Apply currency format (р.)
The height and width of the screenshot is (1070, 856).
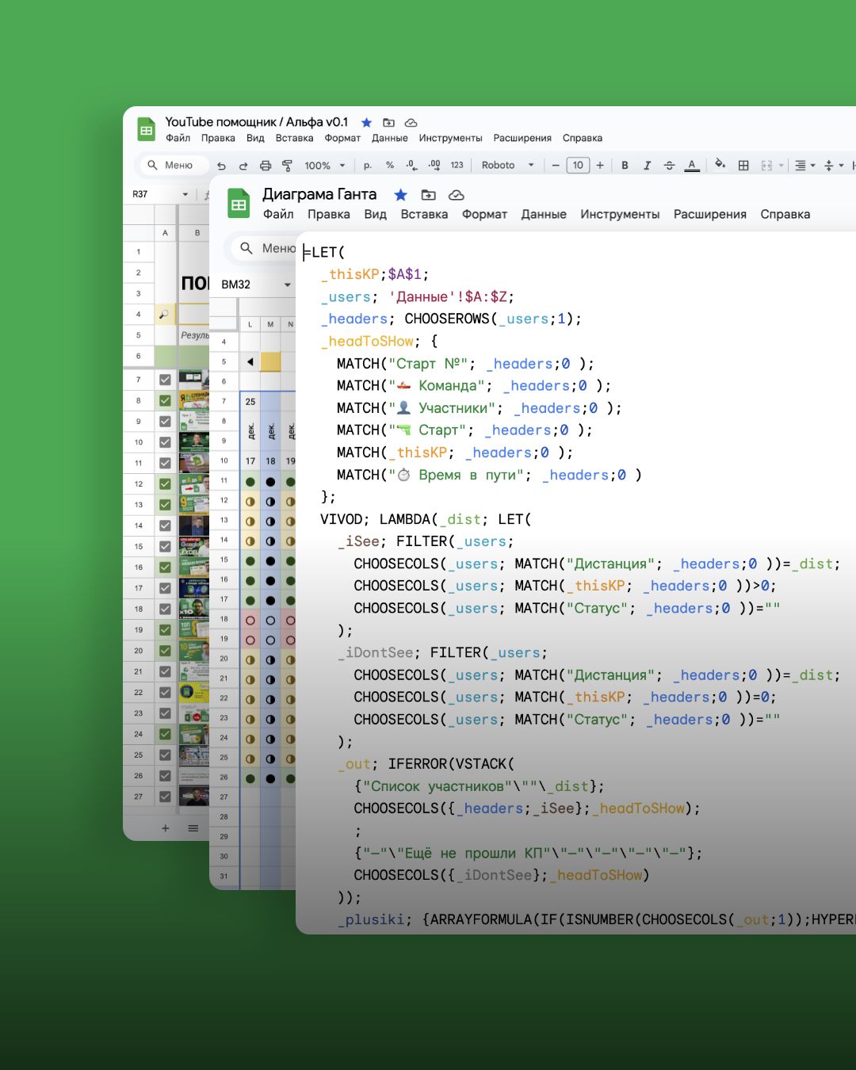[368, 166]
